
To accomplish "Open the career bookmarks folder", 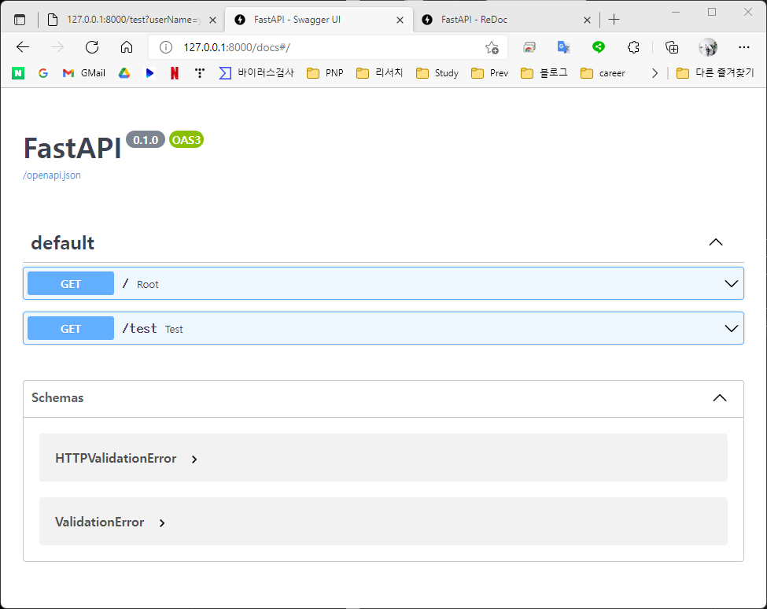I will point(603,73).
